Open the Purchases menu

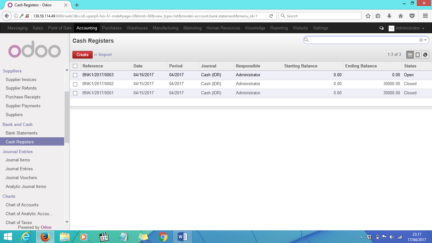(x=112, y=28)
